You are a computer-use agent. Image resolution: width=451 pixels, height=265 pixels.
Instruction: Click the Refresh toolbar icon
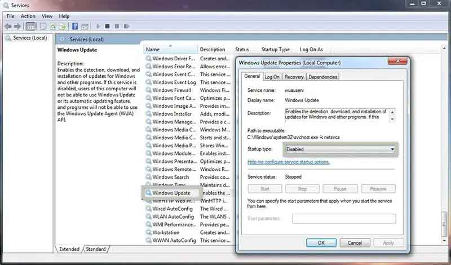tap(52, 26)
